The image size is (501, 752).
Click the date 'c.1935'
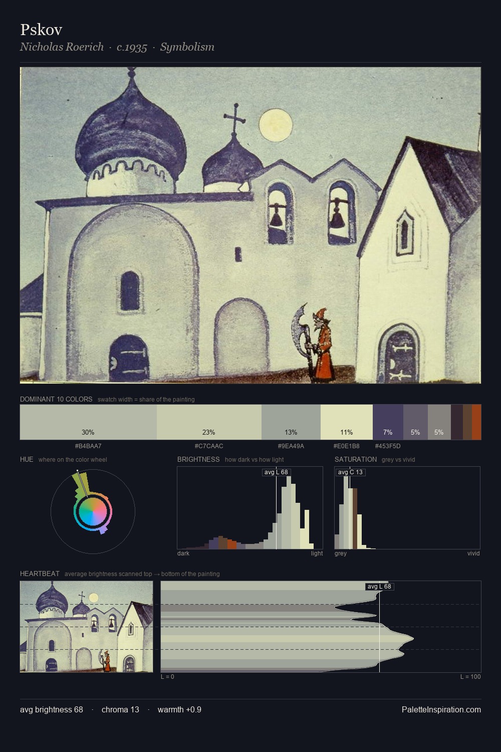point(132,47)
